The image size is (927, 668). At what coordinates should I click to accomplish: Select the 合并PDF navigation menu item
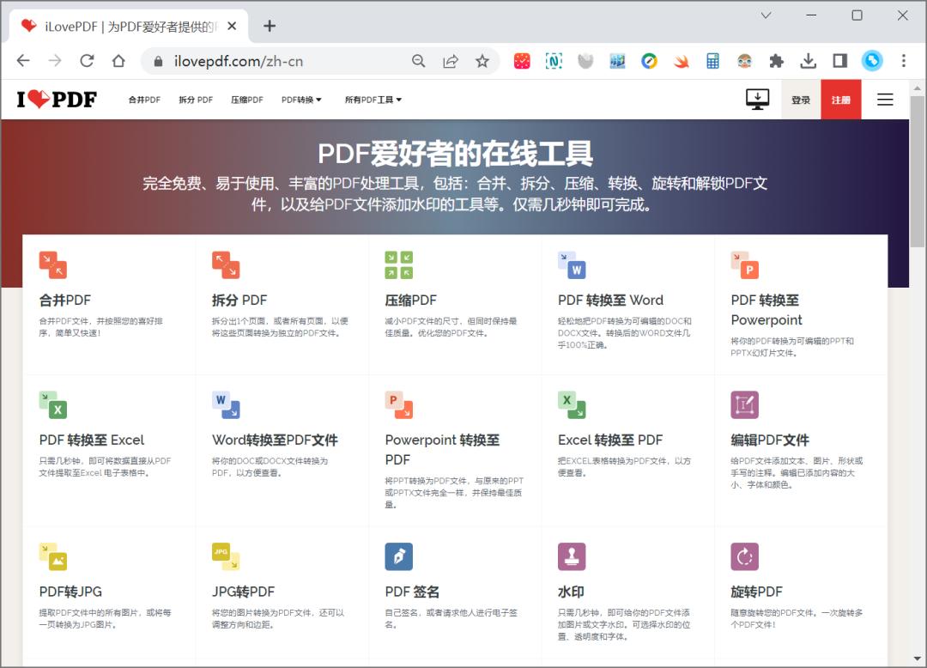pos(143,100)
